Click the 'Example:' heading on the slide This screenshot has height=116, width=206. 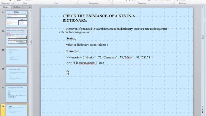coord(72,51)
